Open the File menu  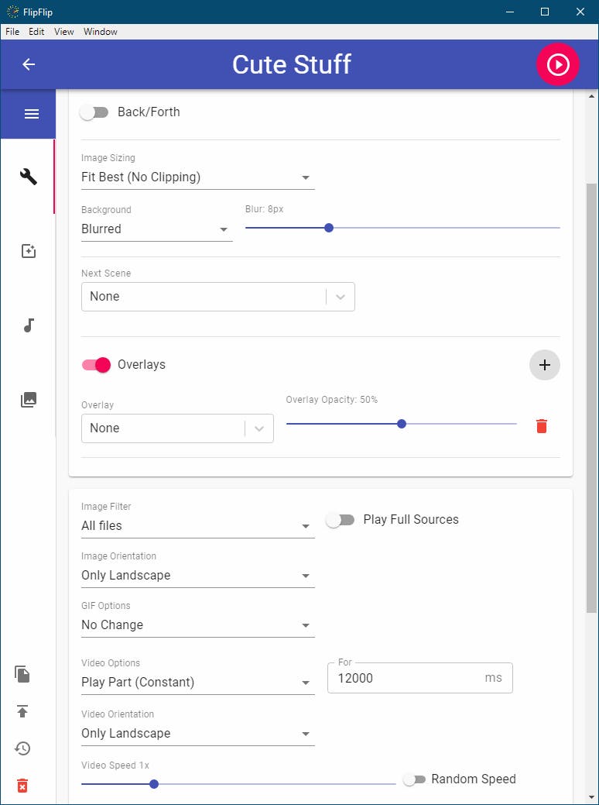[12, 32]
